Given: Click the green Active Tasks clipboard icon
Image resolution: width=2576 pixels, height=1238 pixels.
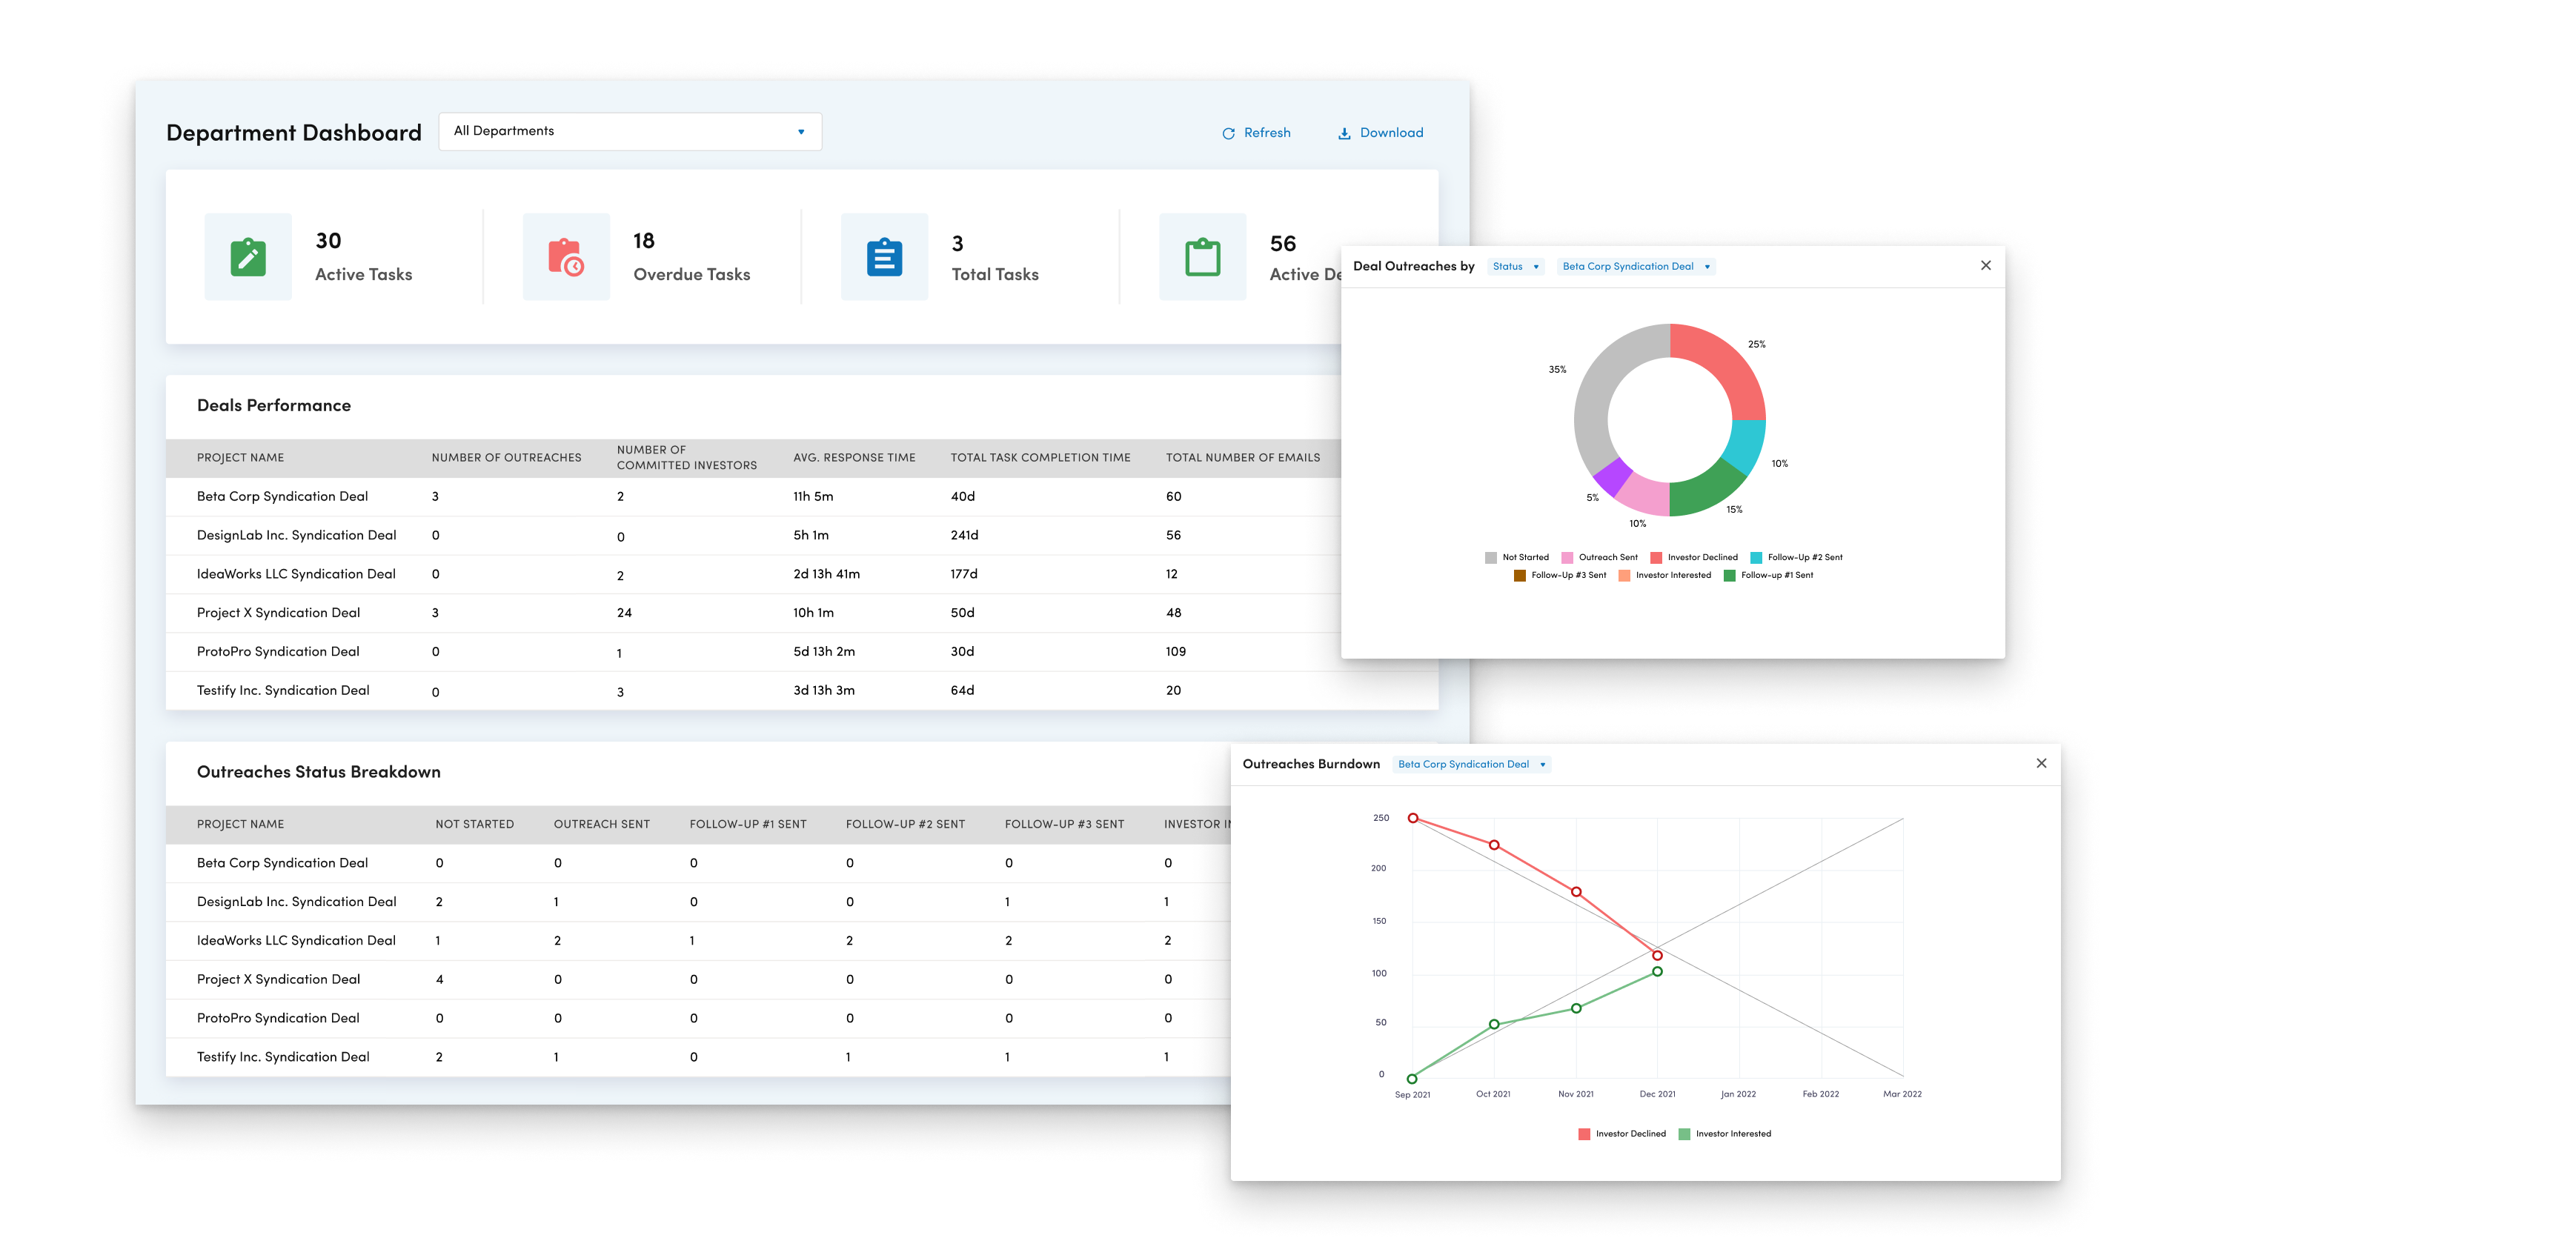Looking at the screenshot, I should pyautogui.click(x=248, y=257).
